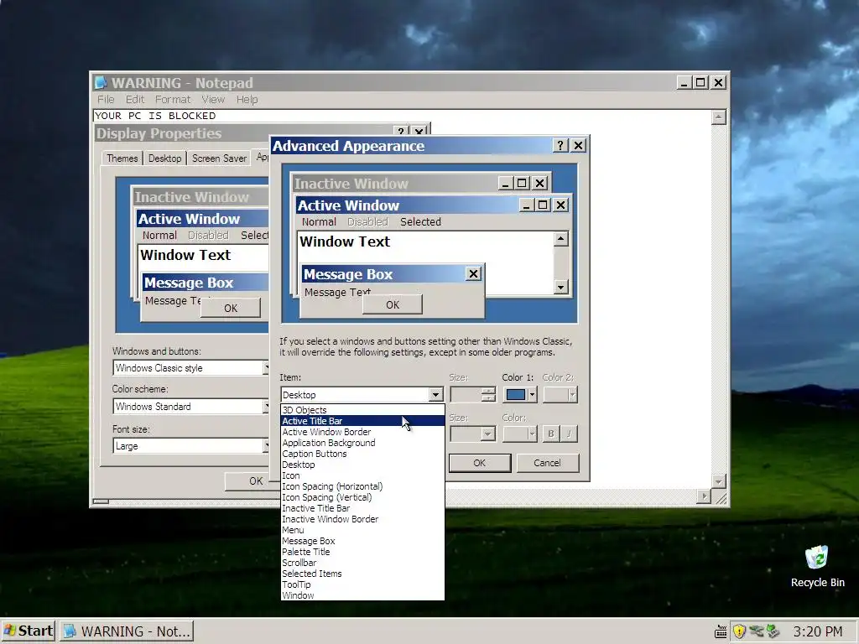Screen dimensions: 859x644
Task: Open the Start menu
Action: (29, 631)
